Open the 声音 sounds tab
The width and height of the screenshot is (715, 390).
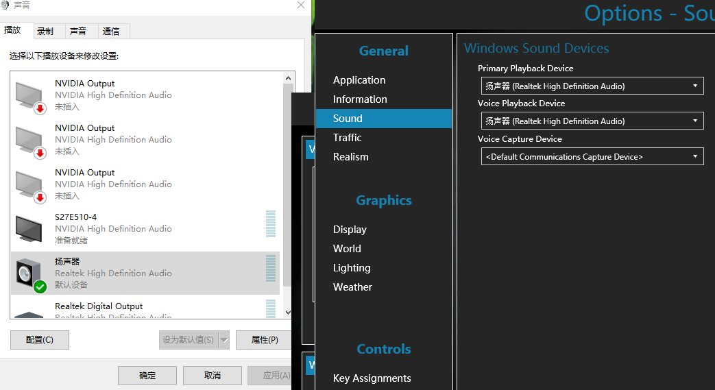coord(78,31)
